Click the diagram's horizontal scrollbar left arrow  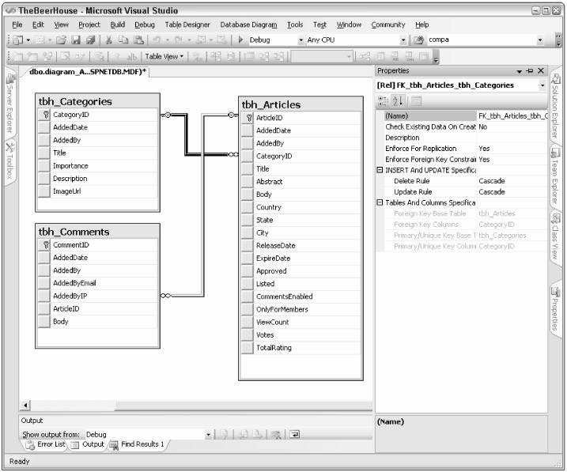24,406
